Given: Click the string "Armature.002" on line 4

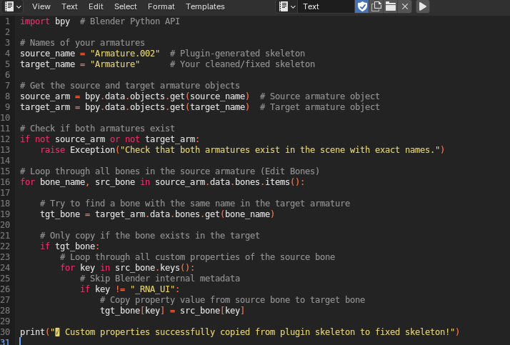Looking at the screenshot, I should (125, 54).
